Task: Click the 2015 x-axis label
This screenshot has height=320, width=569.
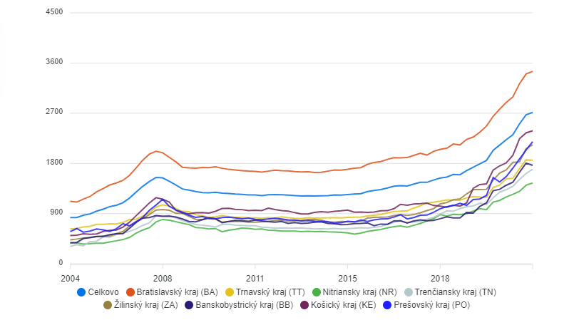Action: [x=347, y=278]
